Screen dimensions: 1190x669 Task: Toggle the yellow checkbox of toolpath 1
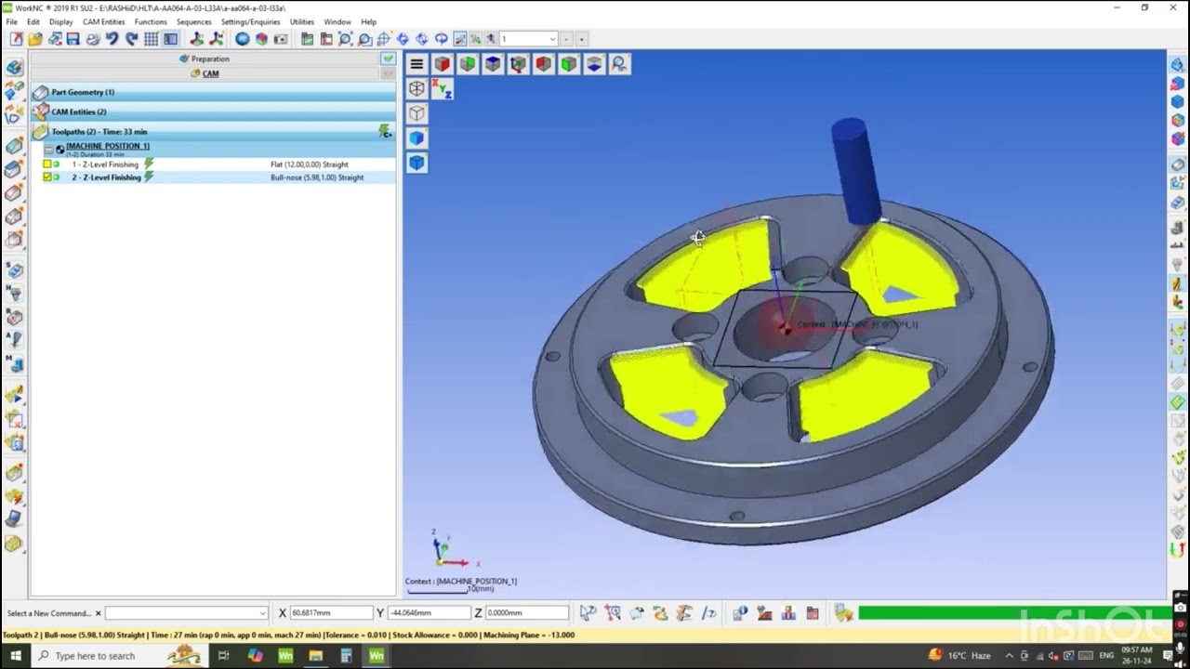[x=47, y=164]
